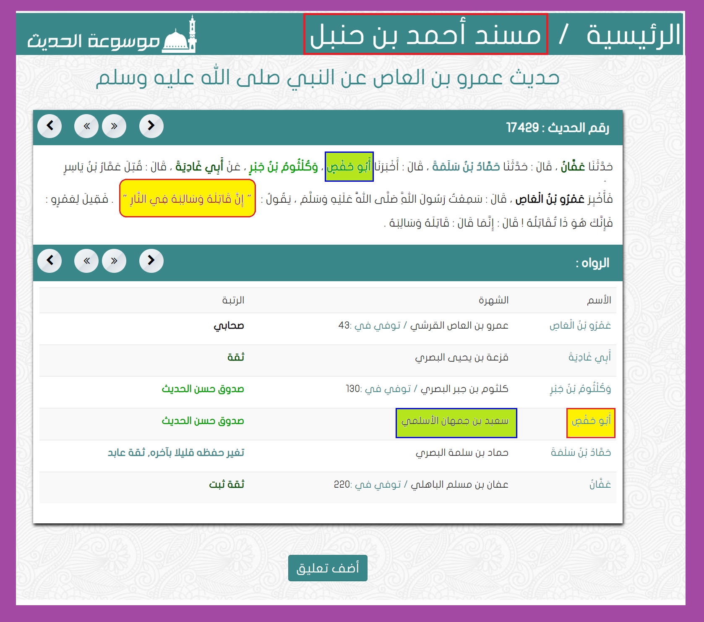Open أَبِي غَادِيَةَ in name column
The width and height of the screenshot is (704, 622).
[x=589, y=357]
